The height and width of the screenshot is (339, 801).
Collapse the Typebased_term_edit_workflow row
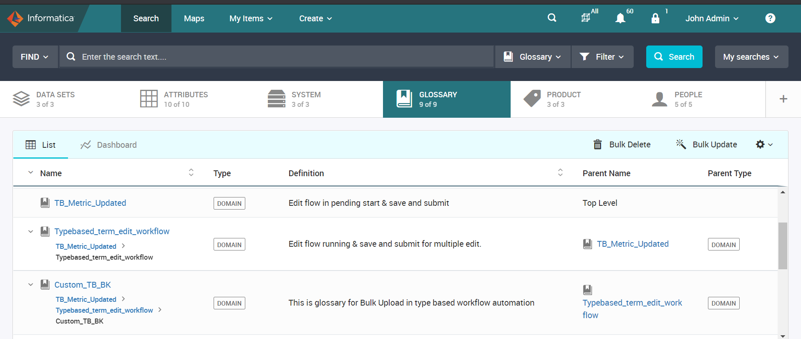pos(30,231)
